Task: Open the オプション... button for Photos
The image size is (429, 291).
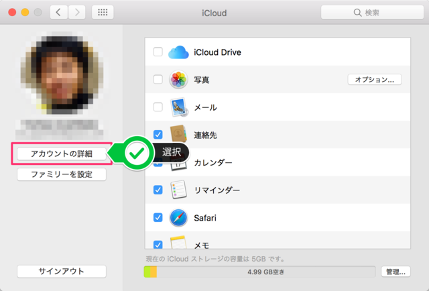Action: click(x=375, y=80)
